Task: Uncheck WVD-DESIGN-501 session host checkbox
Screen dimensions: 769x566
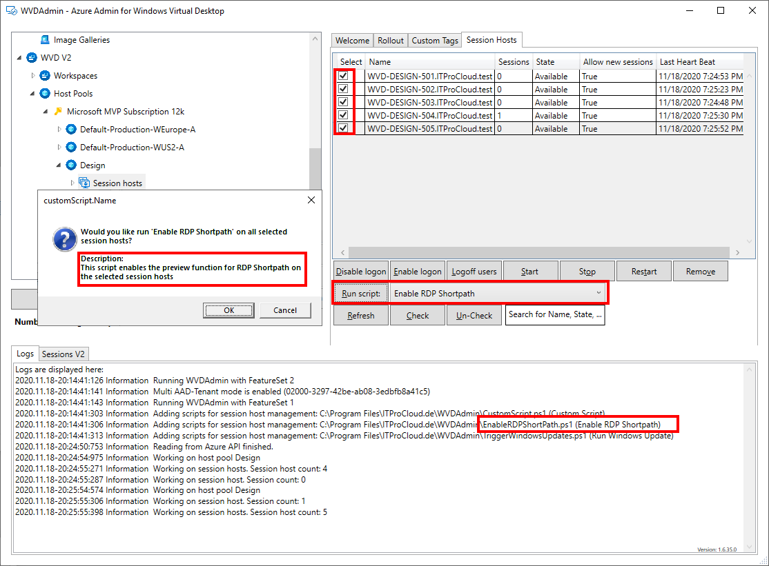Action: [343, 76]
